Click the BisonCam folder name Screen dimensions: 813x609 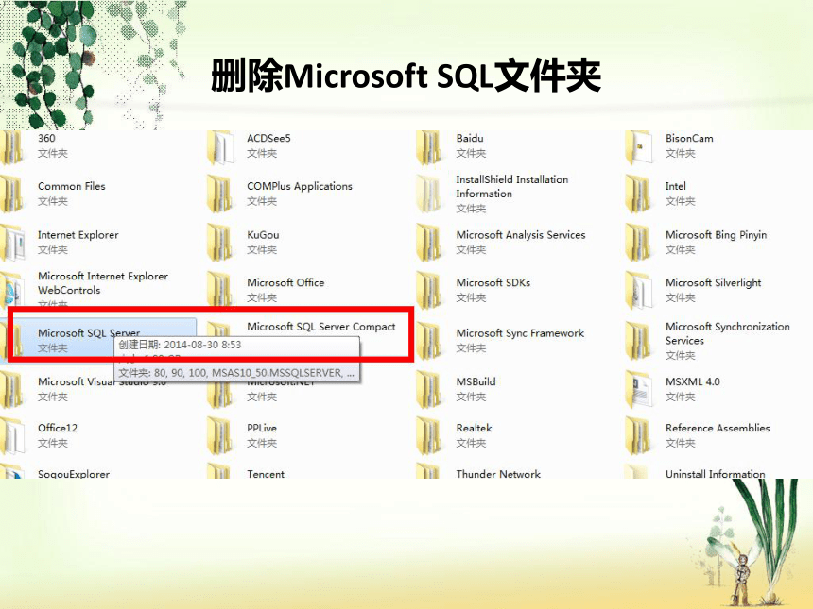click(689, 138)
